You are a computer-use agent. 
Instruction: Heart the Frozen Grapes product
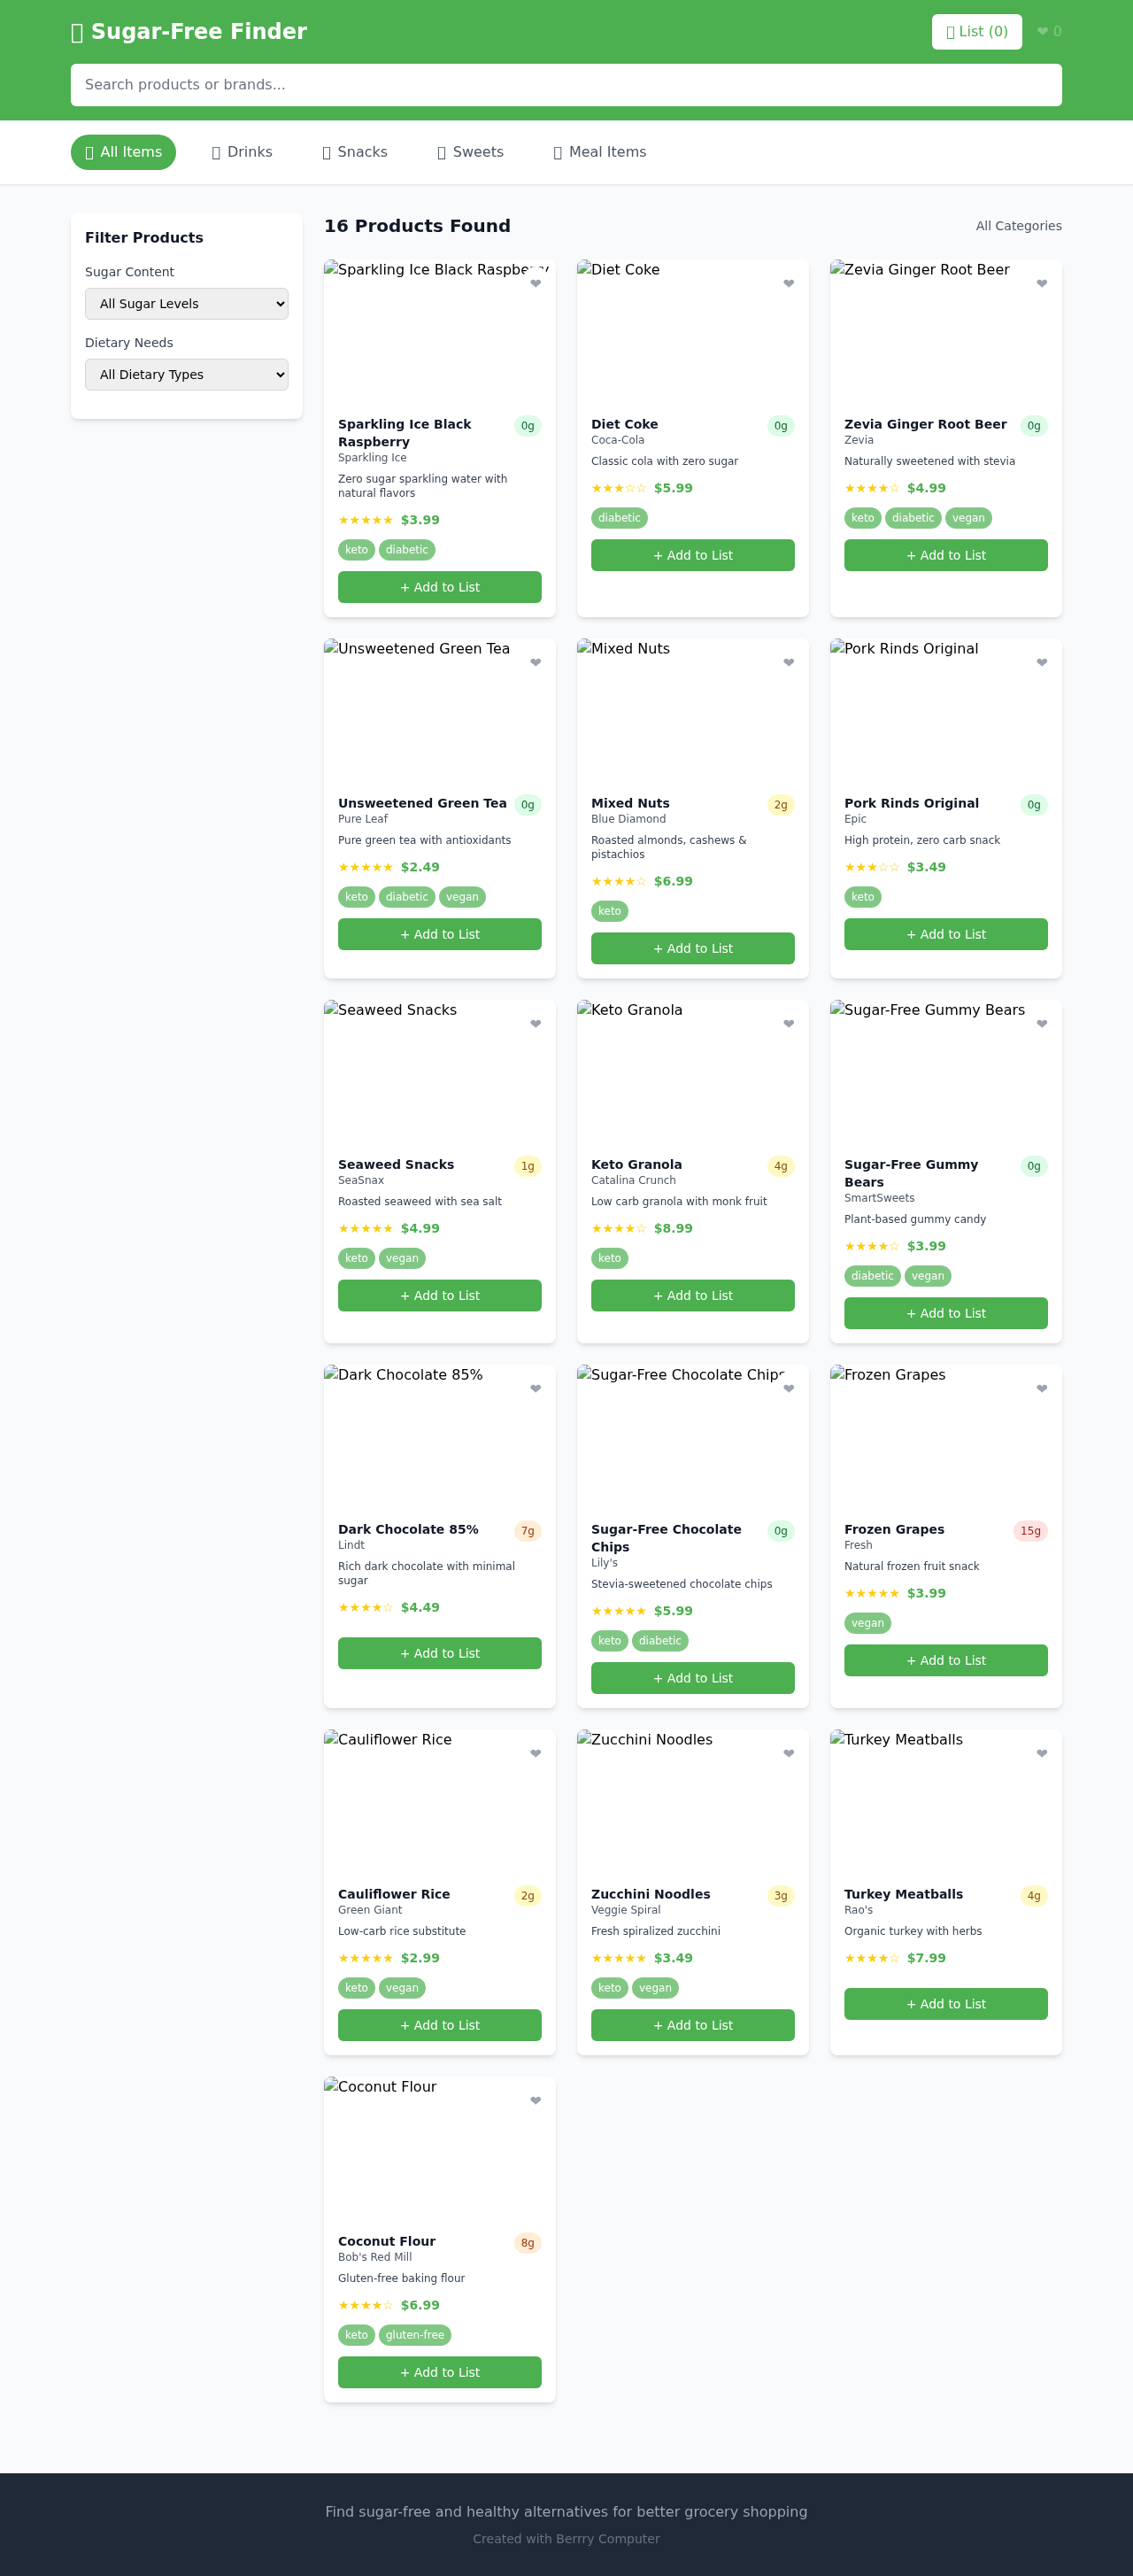tap(1041, 1389)
